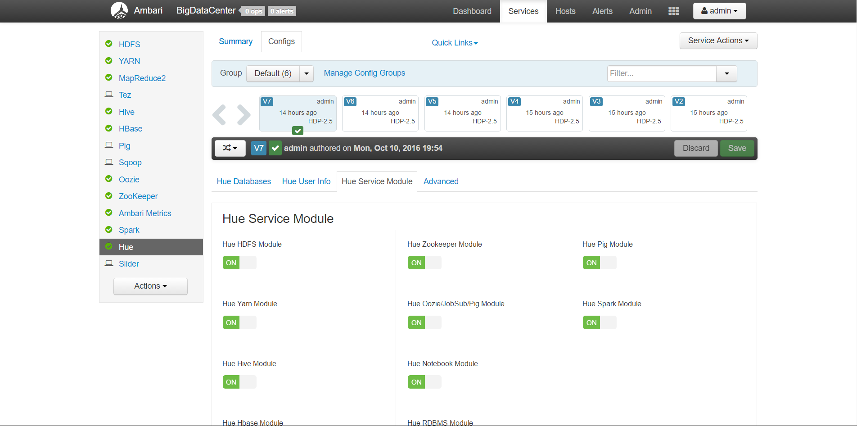Open the sidebar Actions dropdown
857x426 pixels.
click(x=150, y=286)
